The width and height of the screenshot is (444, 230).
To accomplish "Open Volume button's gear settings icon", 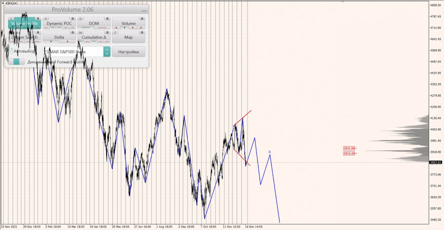I will (142, 19).
